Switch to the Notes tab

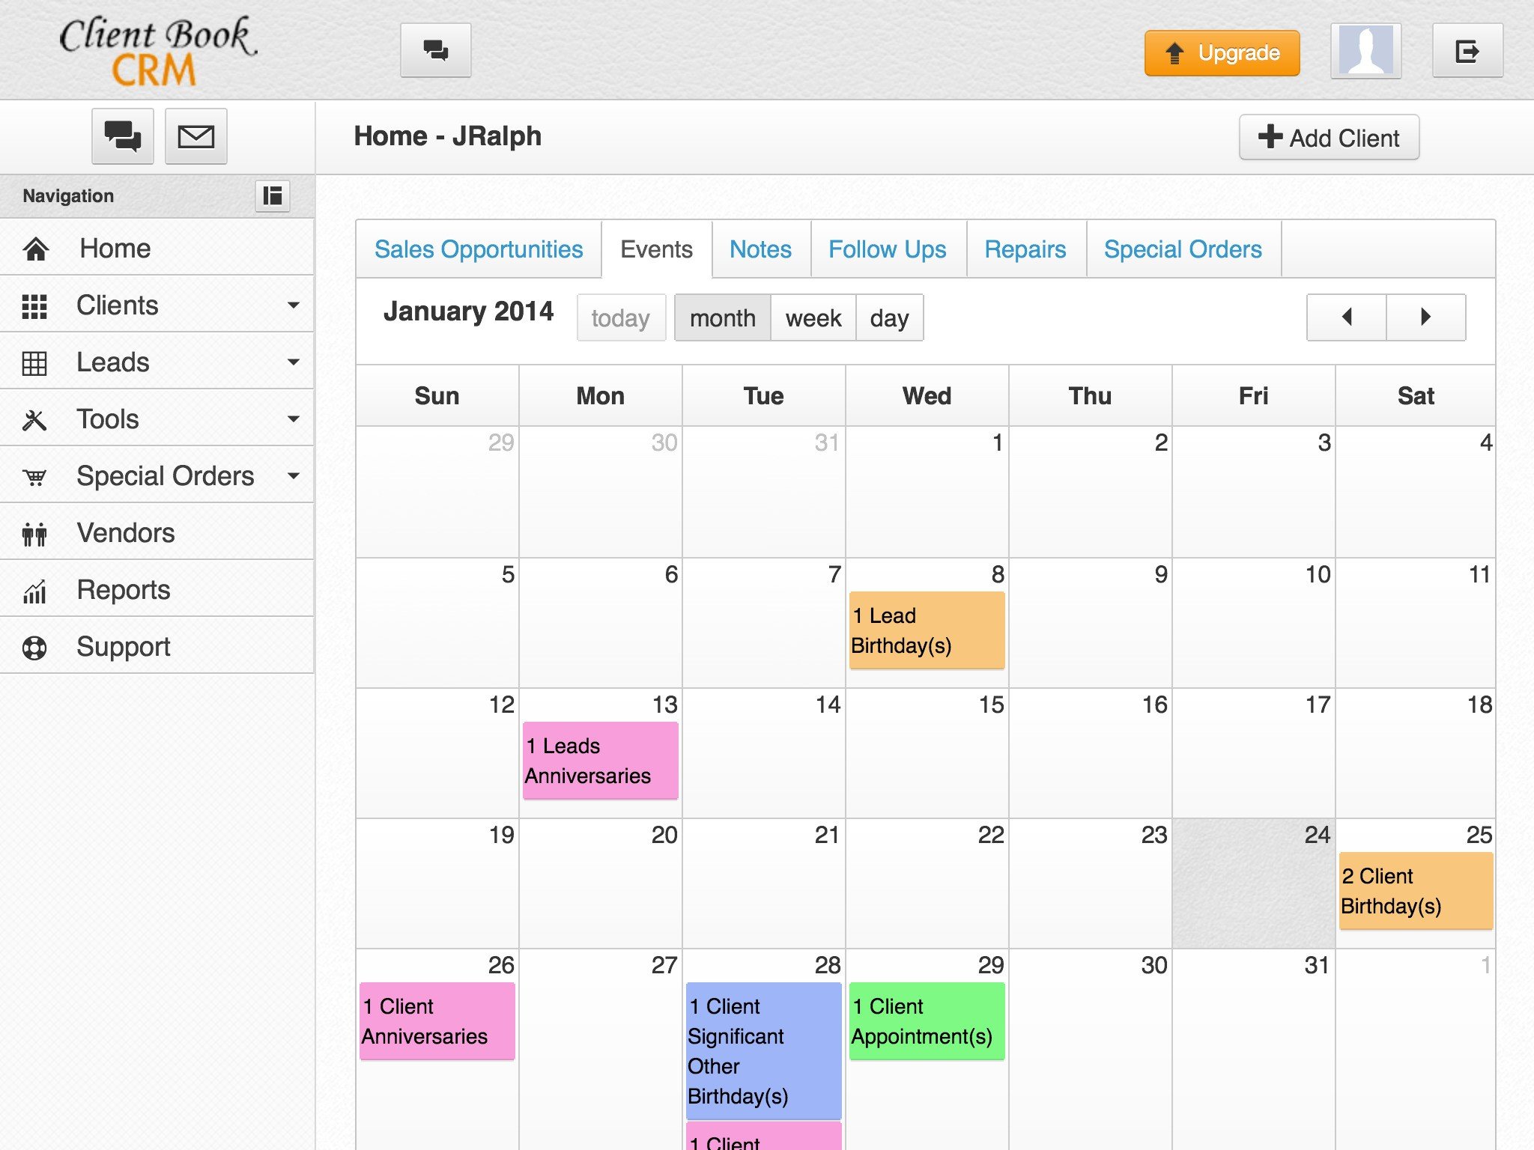(760, 249)
